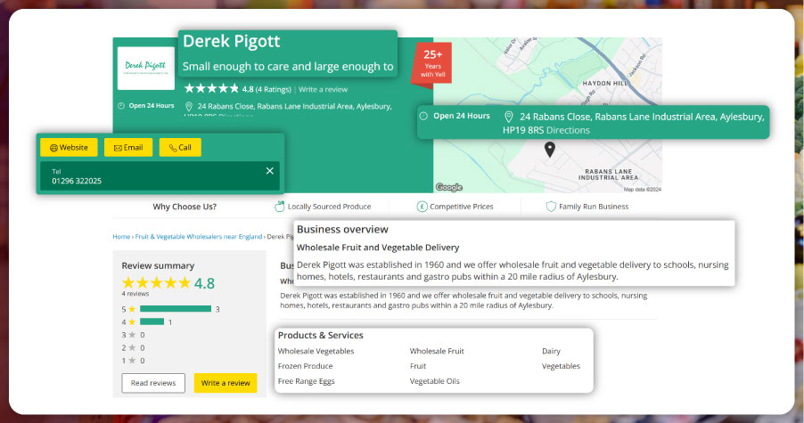Open Fruit & Vegetable Wholesalers breadcrumb link
804x423 pixels.
tap(199, 237)
